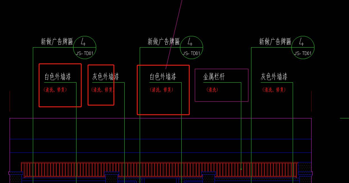Select the 金属栏杆 text label

coord(214,76)
